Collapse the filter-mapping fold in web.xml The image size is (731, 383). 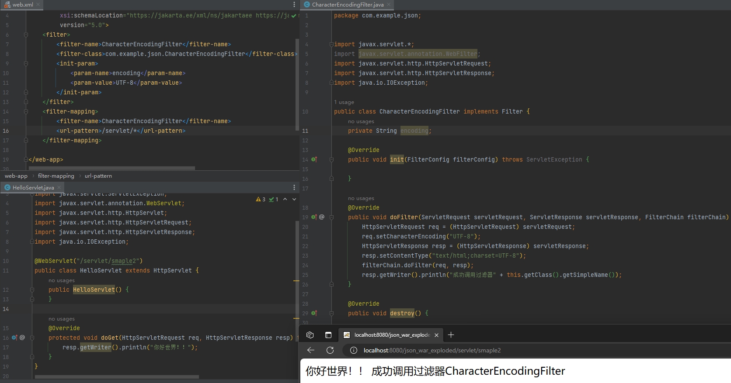click(x=26, y=111)
